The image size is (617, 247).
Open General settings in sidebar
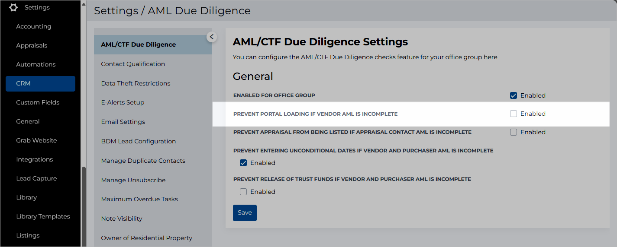28,121
